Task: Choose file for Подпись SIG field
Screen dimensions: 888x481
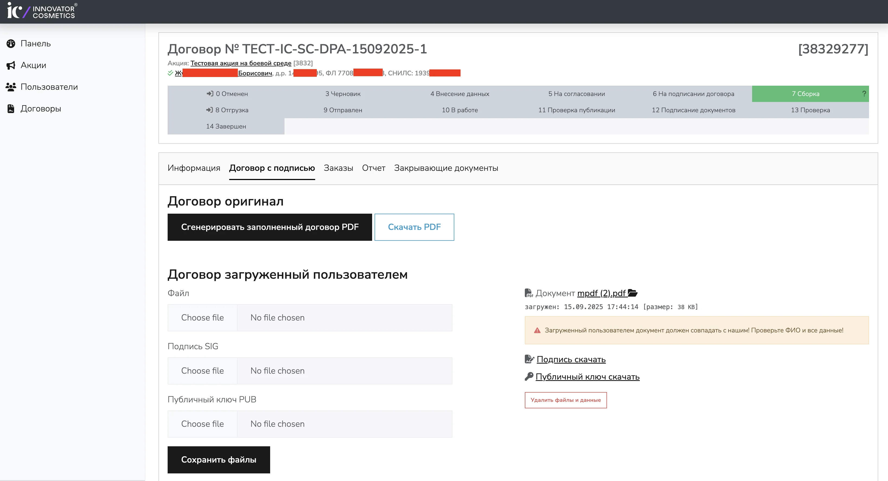Action: click(x=202, y=371)
